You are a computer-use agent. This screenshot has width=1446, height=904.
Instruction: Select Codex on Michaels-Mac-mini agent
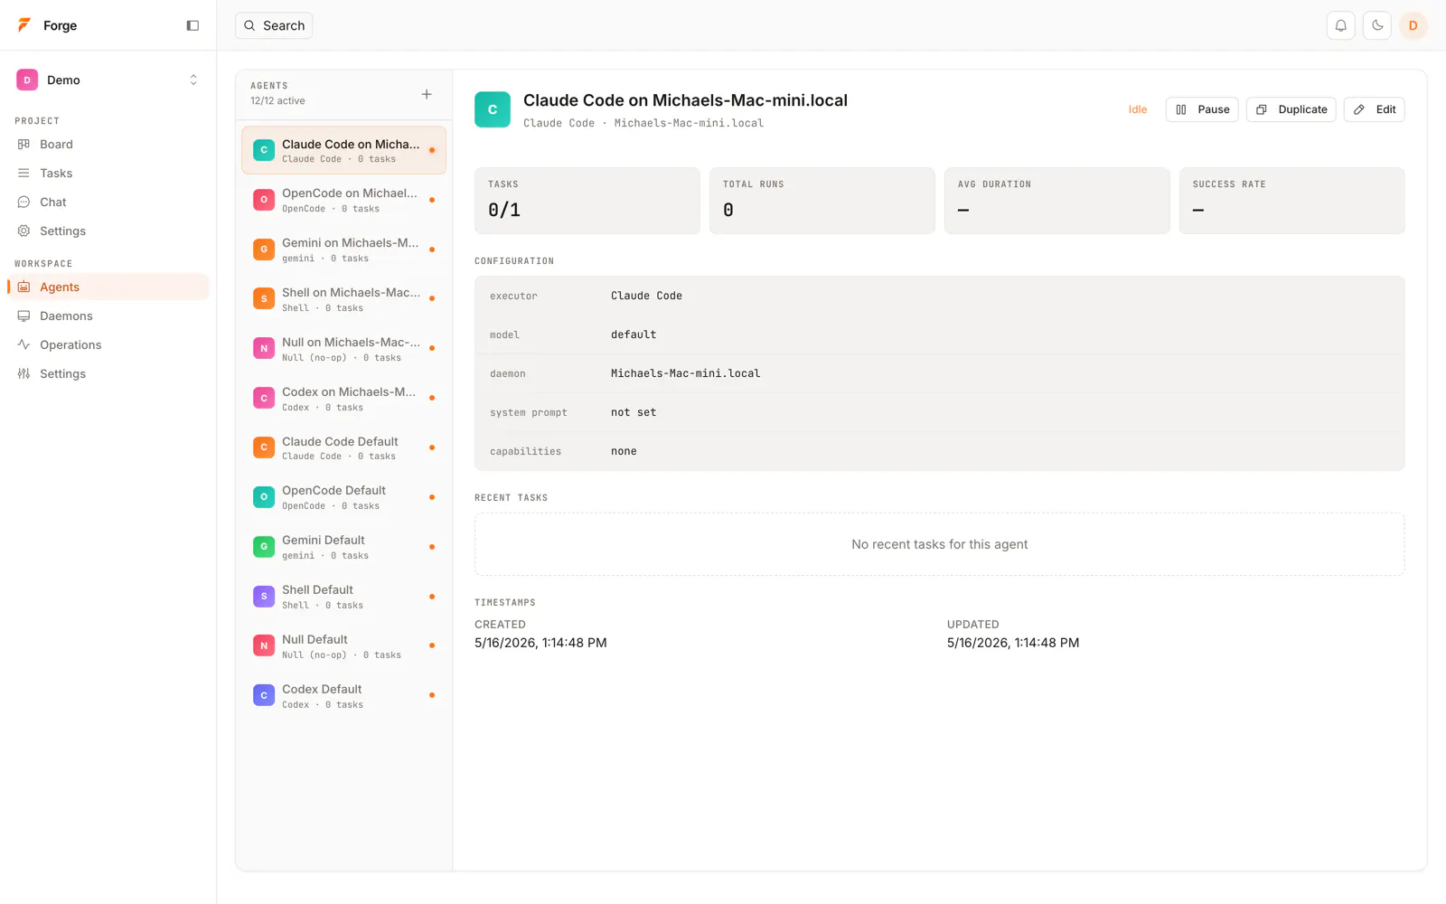[343, 399]
